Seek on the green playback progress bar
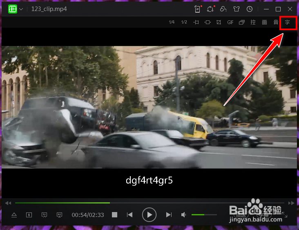This screenshot has height=230, width=299. pos(149,203)
